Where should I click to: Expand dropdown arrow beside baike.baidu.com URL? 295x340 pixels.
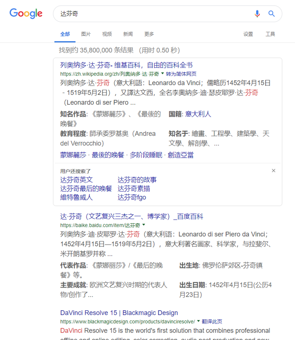[x=144, y=225]
